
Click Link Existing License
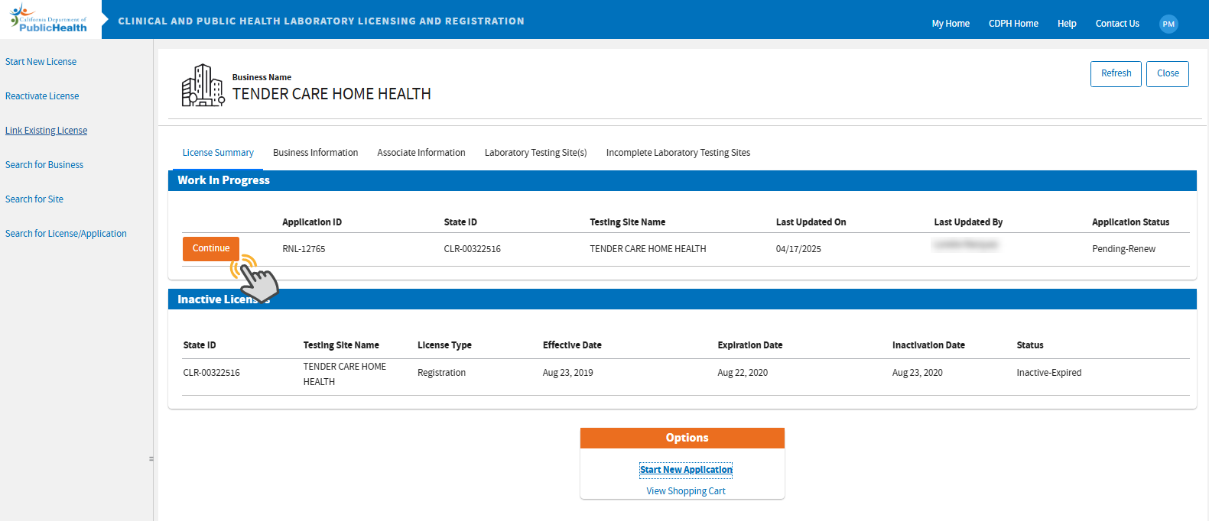pyautogui.click(x=46, y=131)
